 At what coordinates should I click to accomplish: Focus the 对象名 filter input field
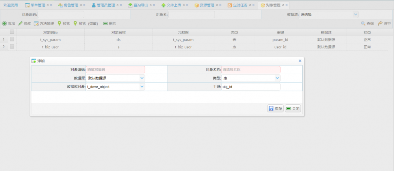tap(191, 15)
